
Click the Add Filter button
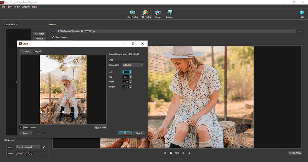[x=39, y=34]
